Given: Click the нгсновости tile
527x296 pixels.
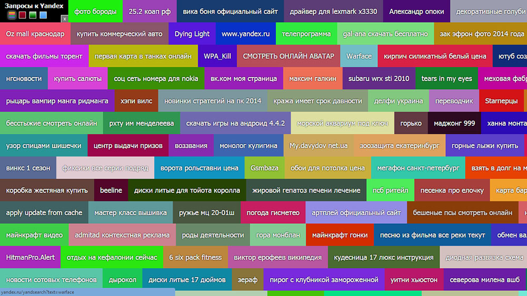Looking at the screenshot, I should (x=24, y=78).
